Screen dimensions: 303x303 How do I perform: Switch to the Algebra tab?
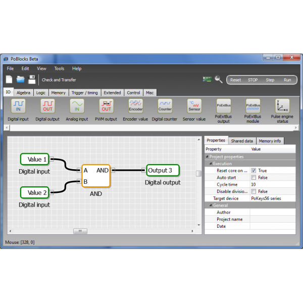coord(23,93)
